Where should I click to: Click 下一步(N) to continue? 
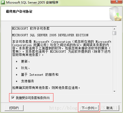[x=89, y=108]
